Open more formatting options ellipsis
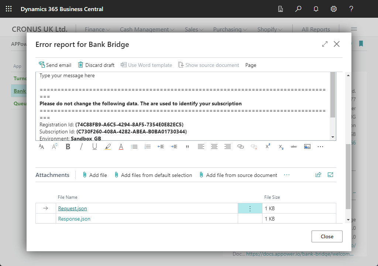 pos(320,147)
